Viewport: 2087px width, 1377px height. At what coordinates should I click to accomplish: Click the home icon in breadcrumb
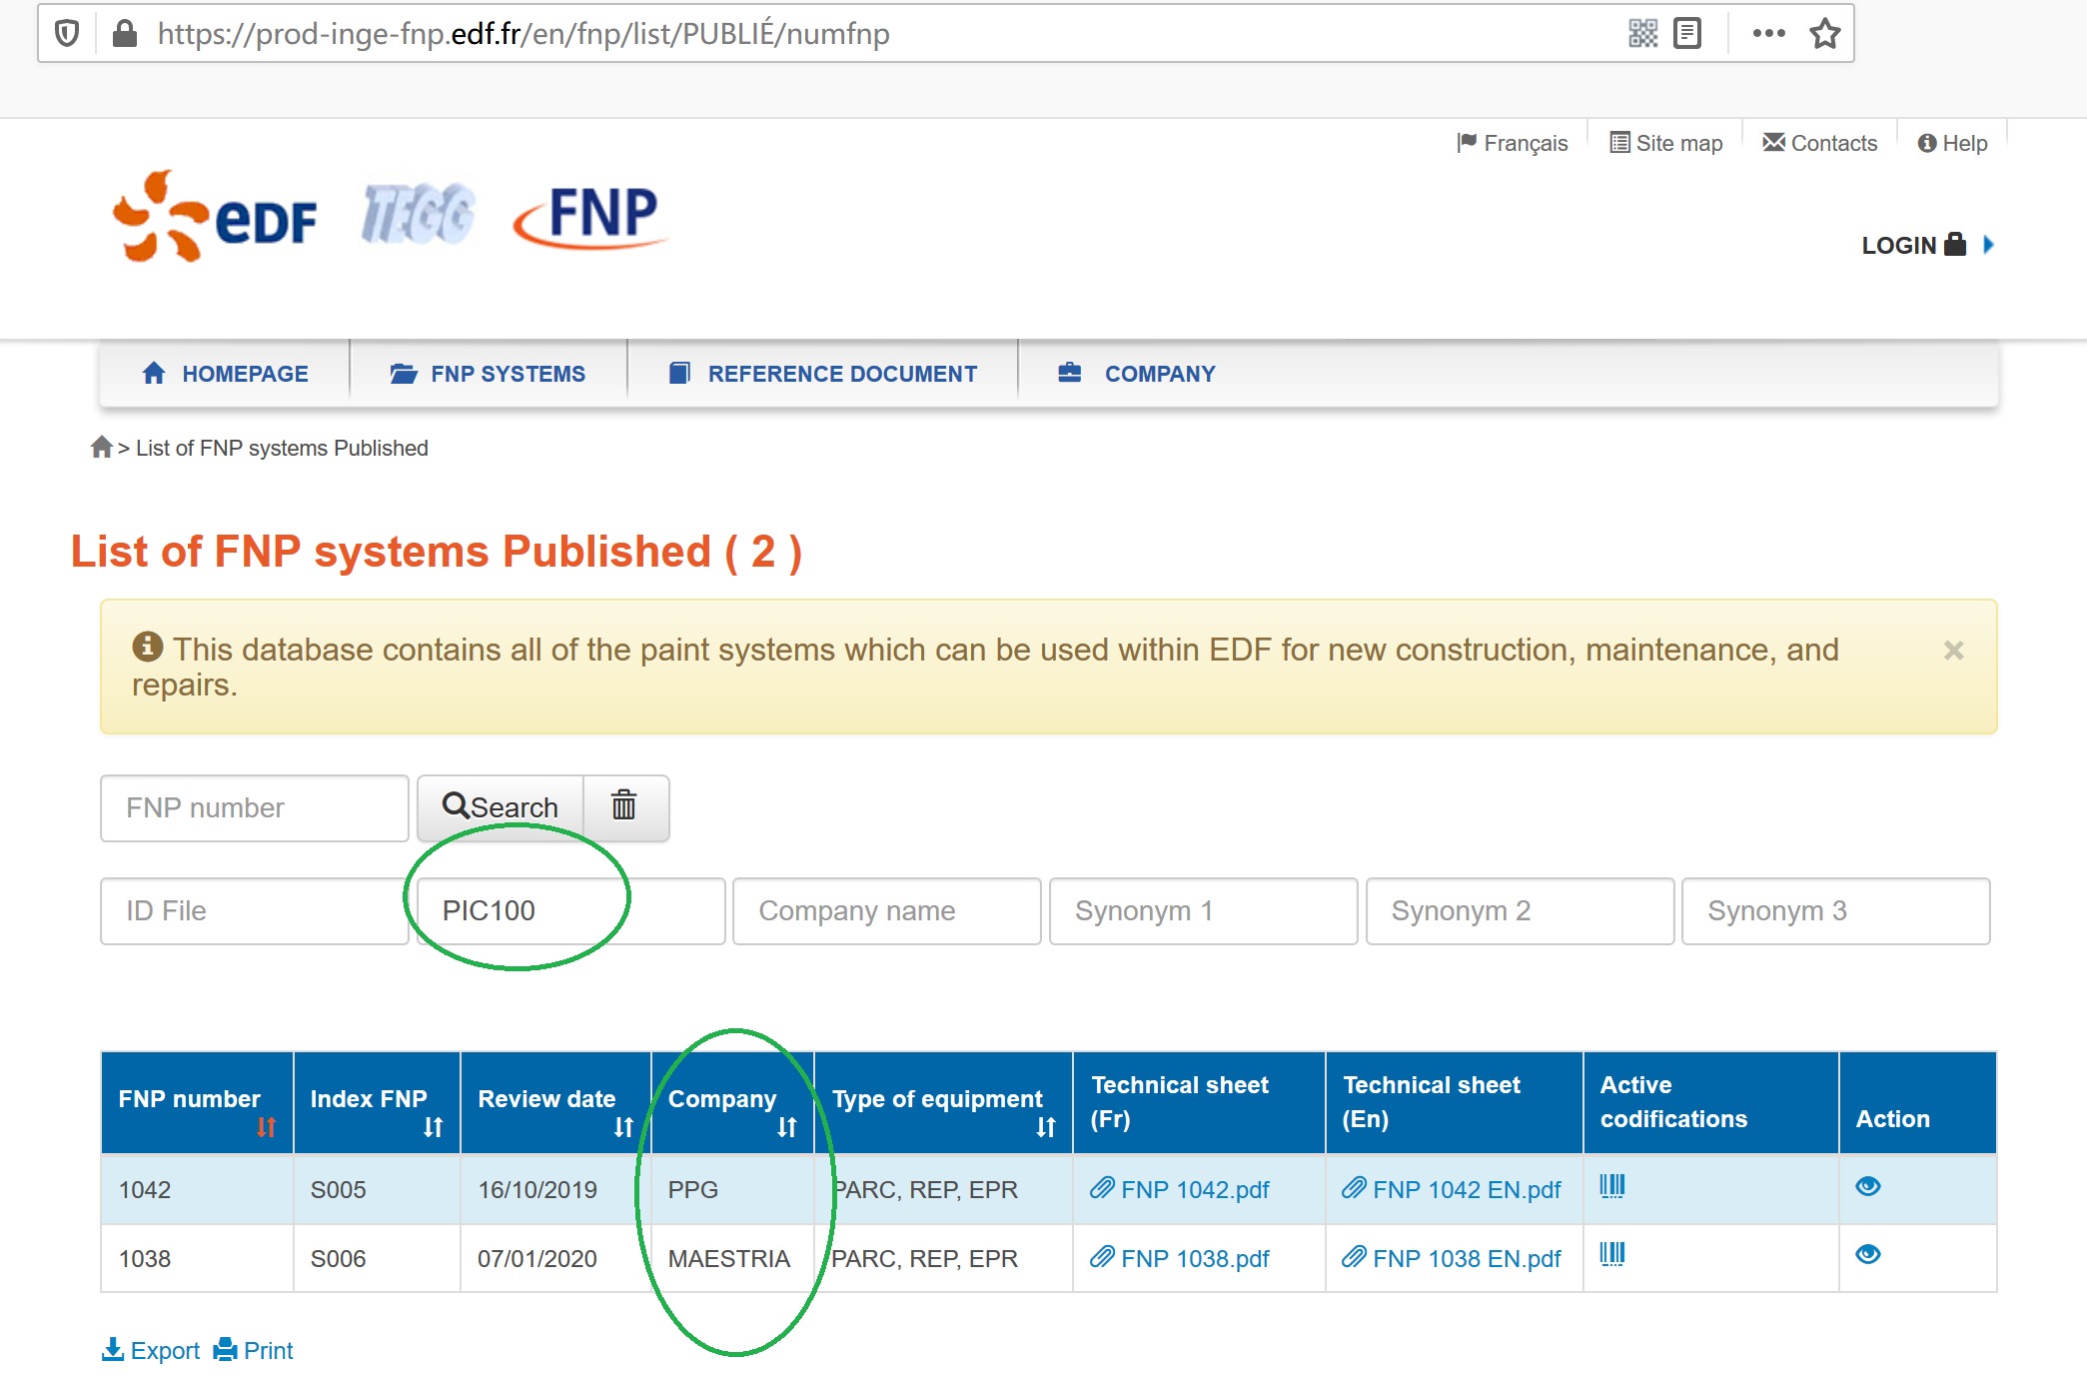(101, 448)
